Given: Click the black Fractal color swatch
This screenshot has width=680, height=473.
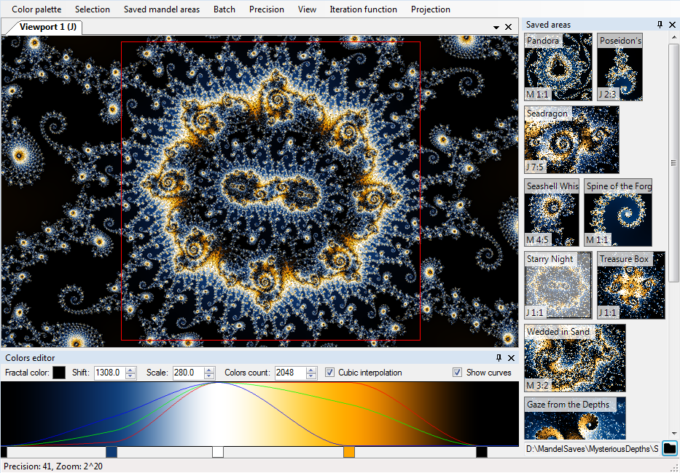Looking at the screenshot, I should (59, 373).
